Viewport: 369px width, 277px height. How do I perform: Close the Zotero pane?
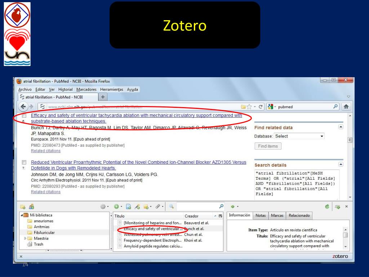pyautogui.click(x=346, y=206)
